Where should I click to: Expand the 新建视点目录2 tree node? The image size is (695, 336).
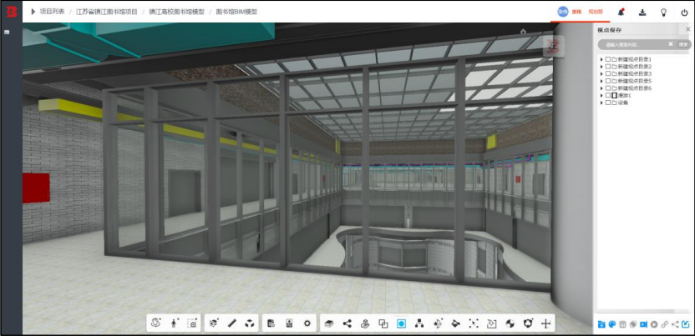point(601,67)
